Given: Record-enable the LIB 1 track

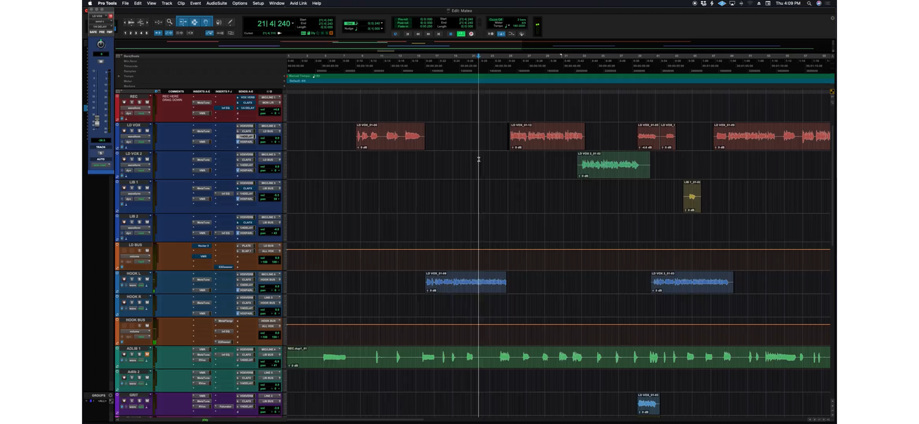Looking at the screenshot, I should click(x=124, y=188).
